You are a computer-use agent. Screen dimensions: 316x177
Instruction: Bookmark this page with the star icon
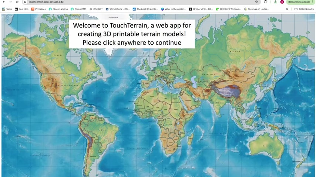256,2
